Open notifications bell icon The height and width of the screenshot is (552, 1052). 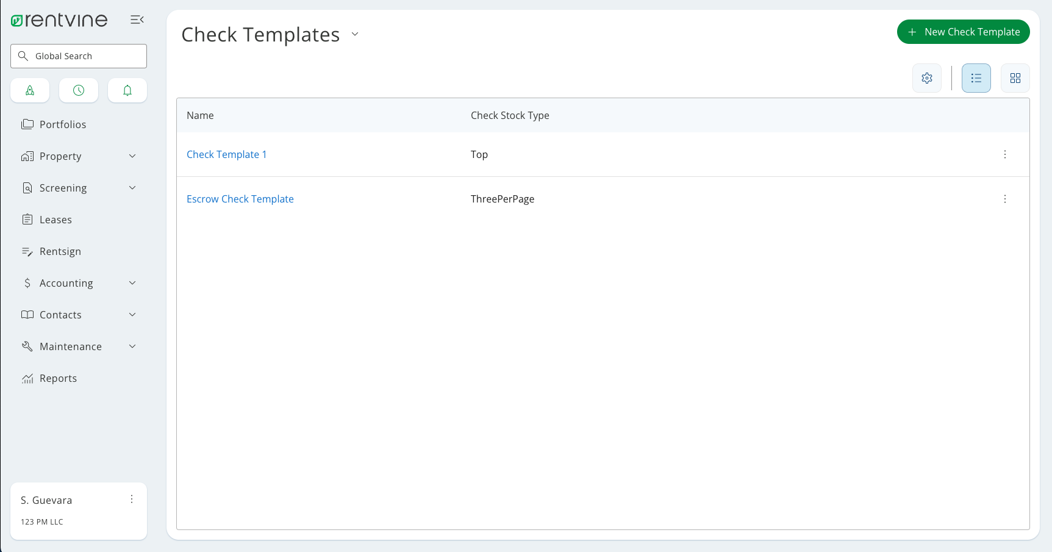[x=127, y=90]
